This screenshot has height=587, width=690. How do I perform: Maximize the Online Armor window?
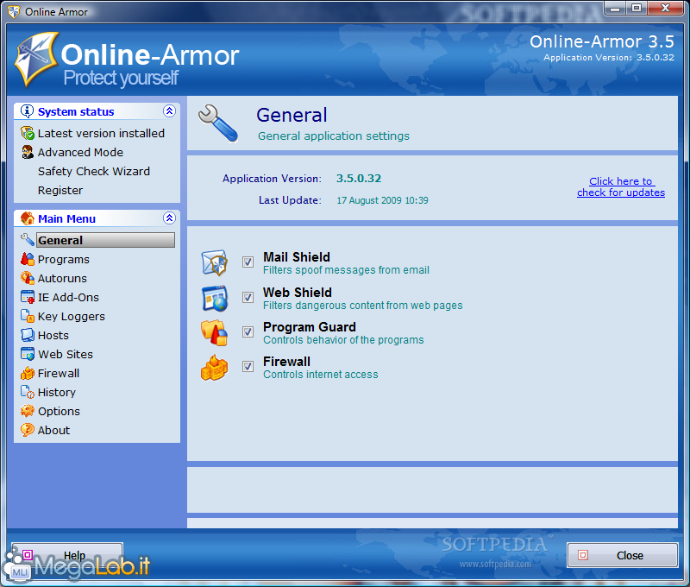click(x=637, y=8)
